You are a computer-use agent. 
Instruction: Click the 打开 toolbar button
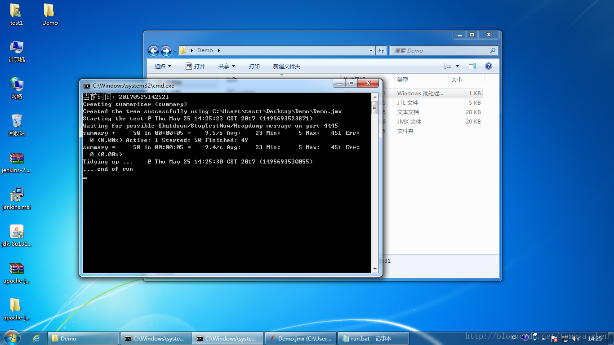pos(196,66)
